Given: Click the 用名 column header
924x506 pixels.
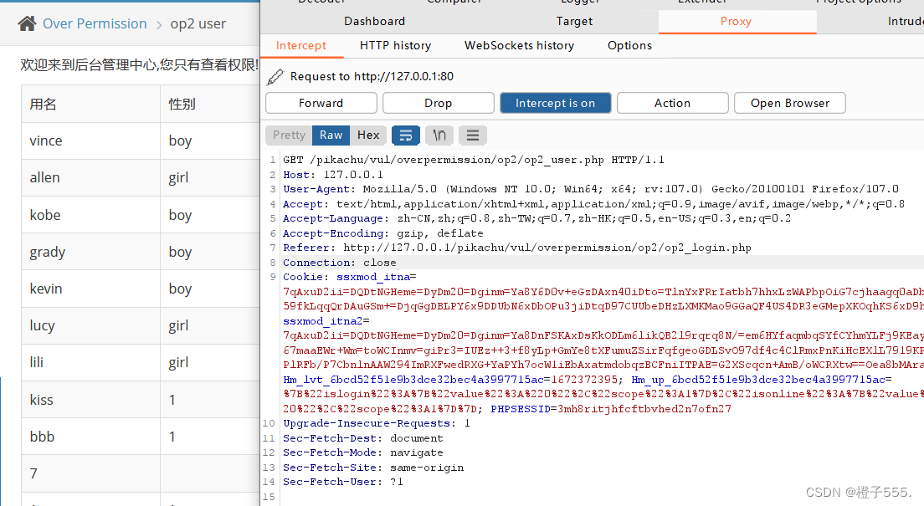Looking at the screenshot, I should [90, 105].
